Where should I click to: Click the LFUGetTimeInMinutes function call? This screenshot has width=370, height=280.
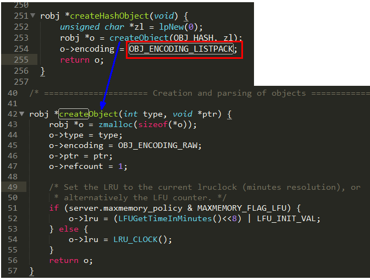pos(165,218)
